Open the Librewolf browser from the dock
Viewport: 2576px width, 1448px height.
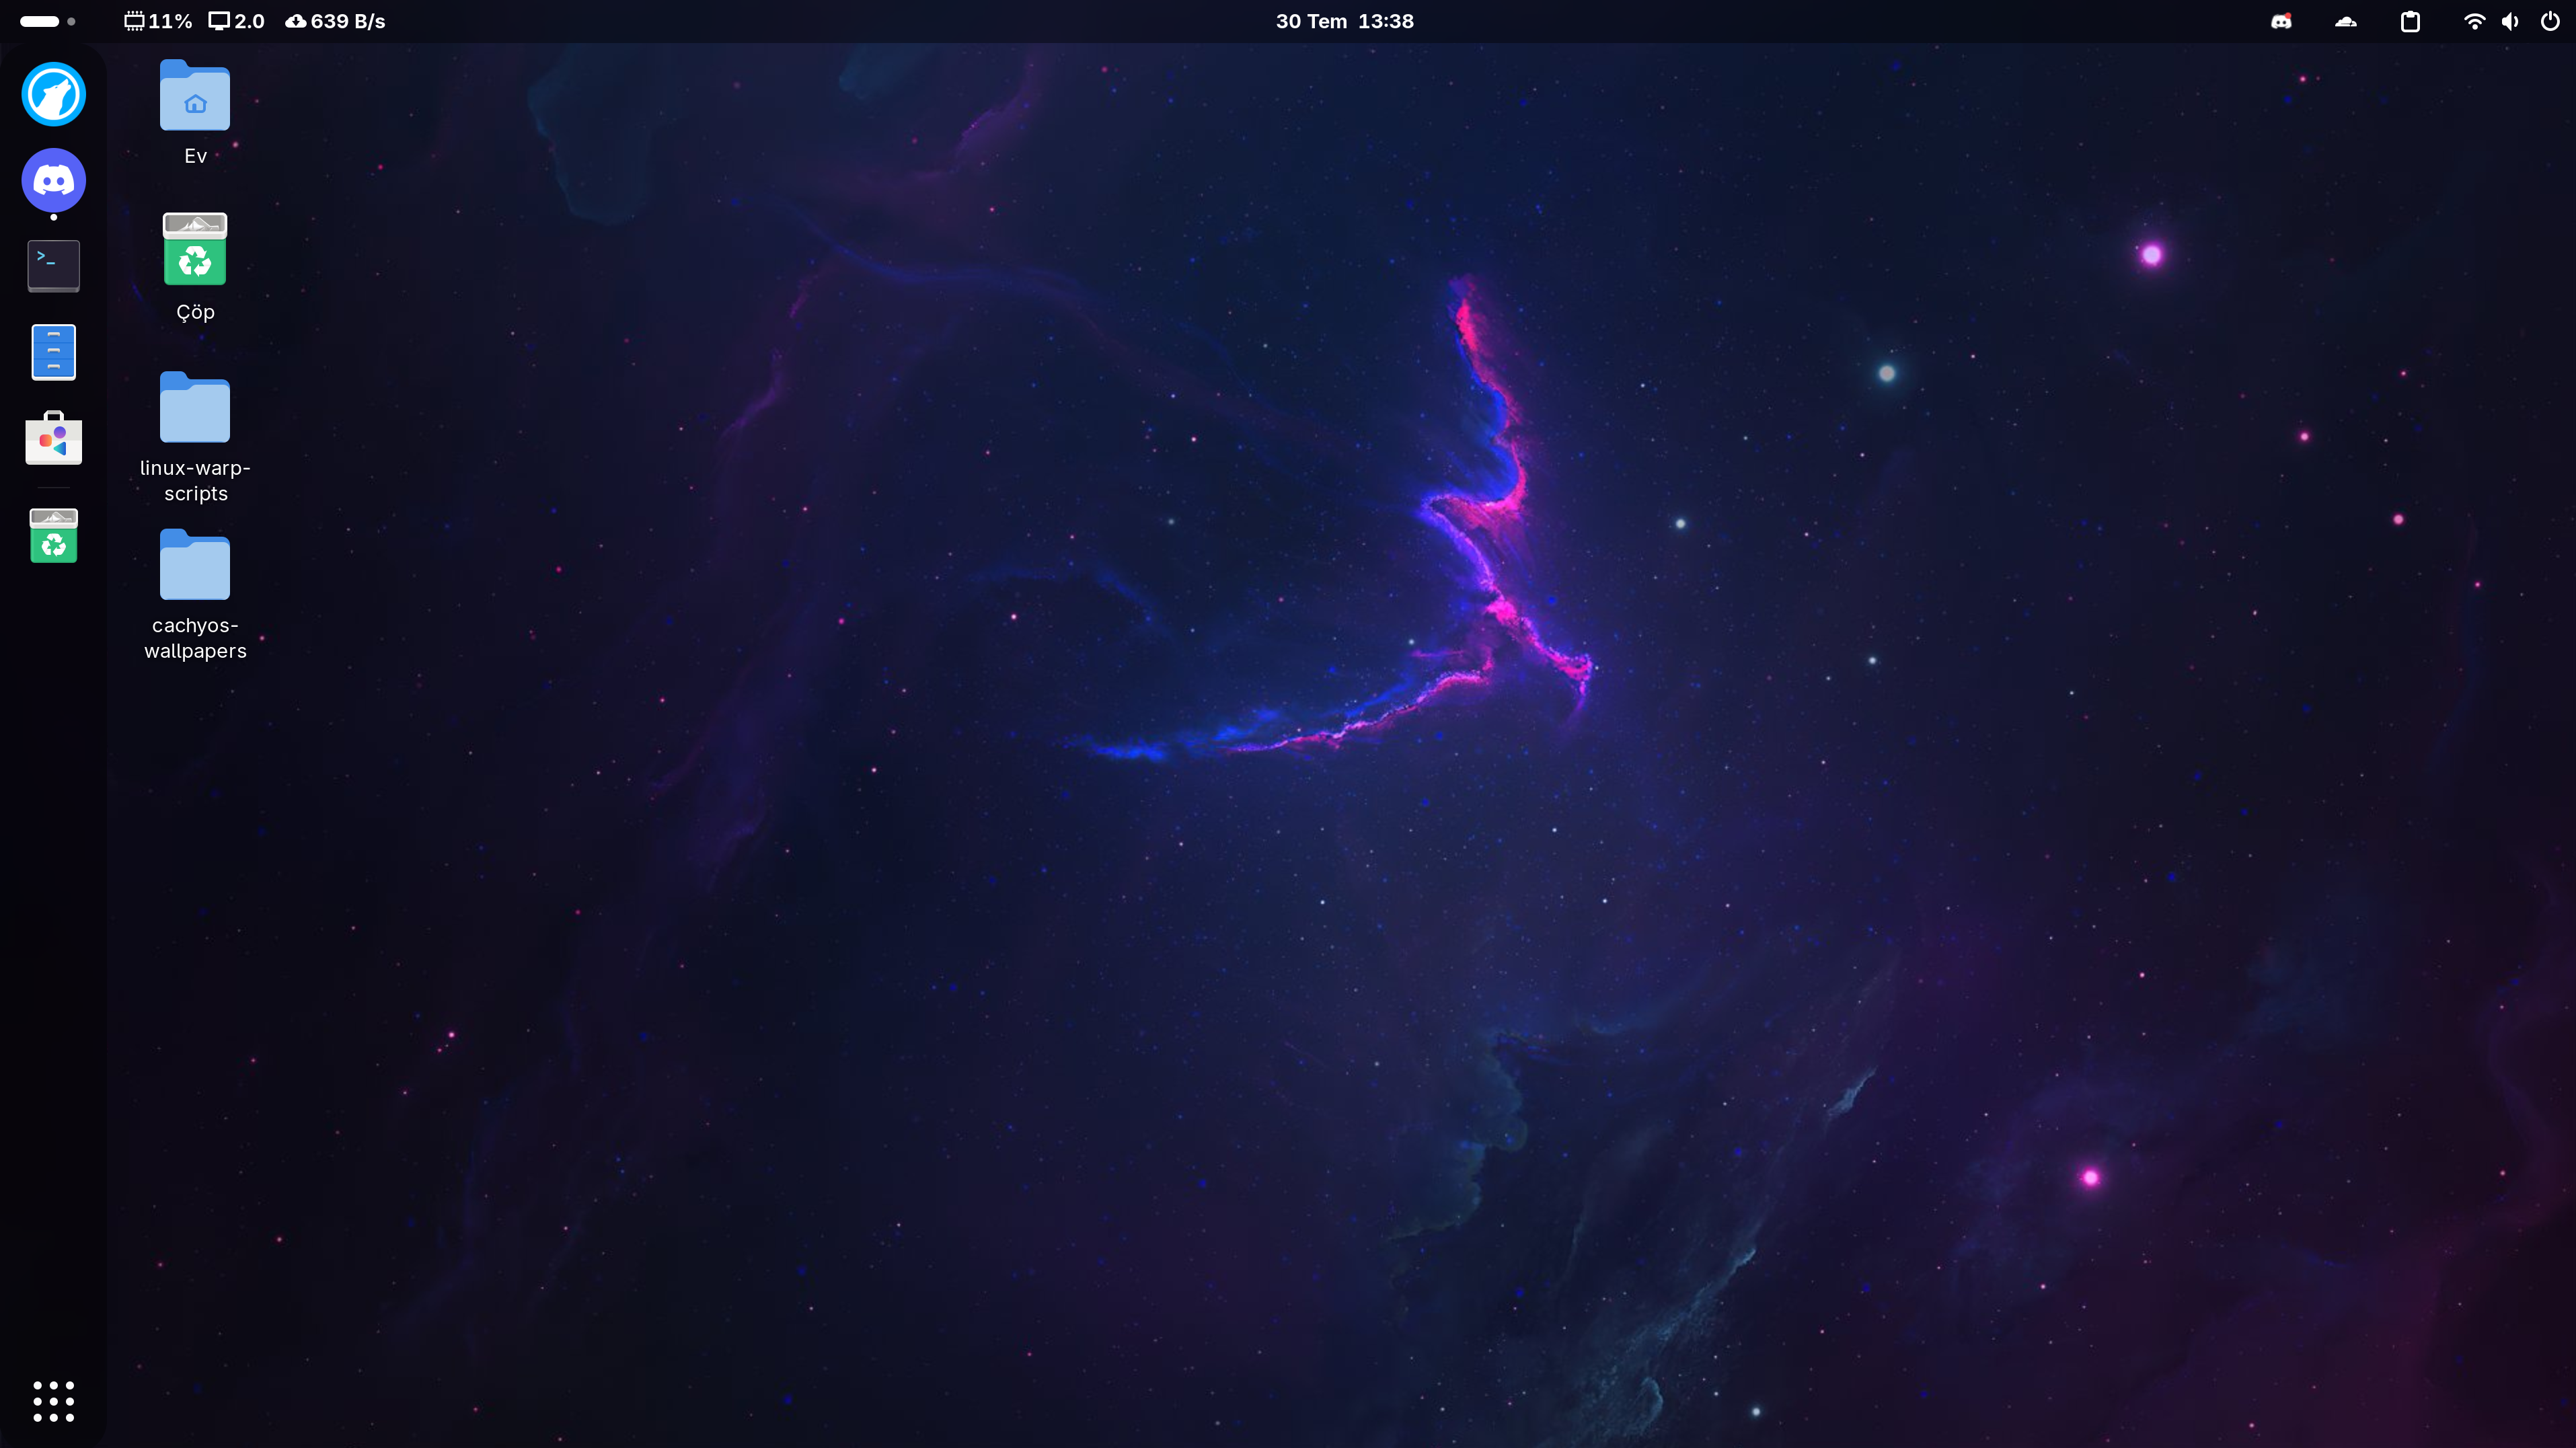coord(54,94)
